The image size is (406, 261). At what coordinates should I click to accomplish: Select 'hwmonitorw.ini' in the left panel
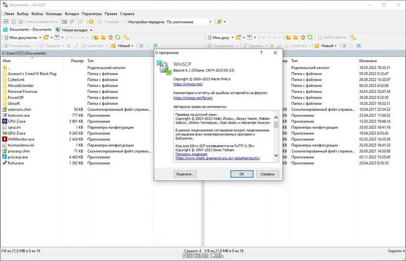click(x=21, y=145)
